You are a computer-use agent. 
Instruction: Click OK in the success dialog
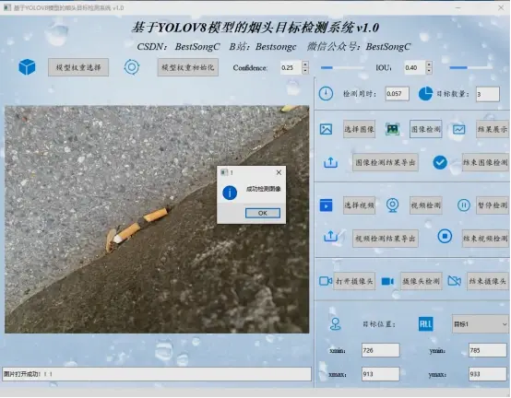(x=263, y=213)
